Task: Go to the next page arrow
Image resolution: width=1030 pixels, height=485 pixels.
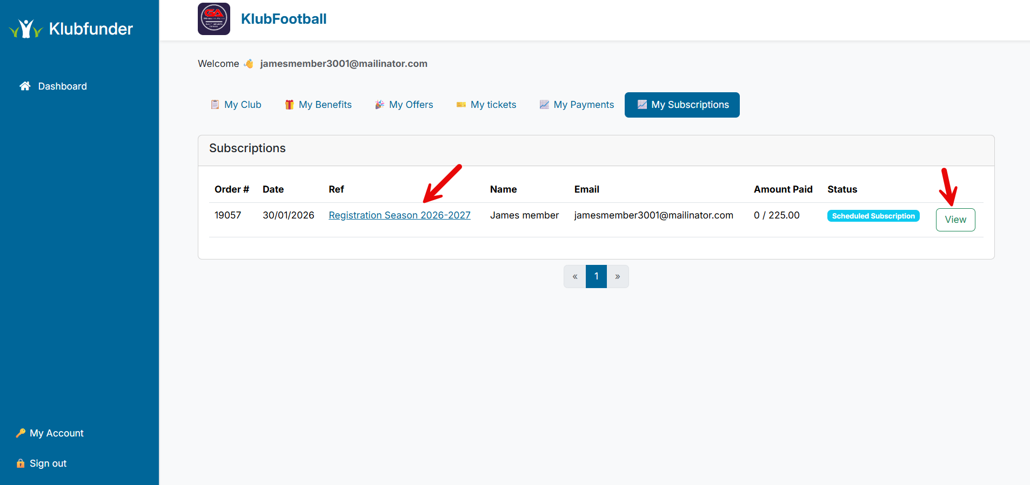Action: pos(618,276)
